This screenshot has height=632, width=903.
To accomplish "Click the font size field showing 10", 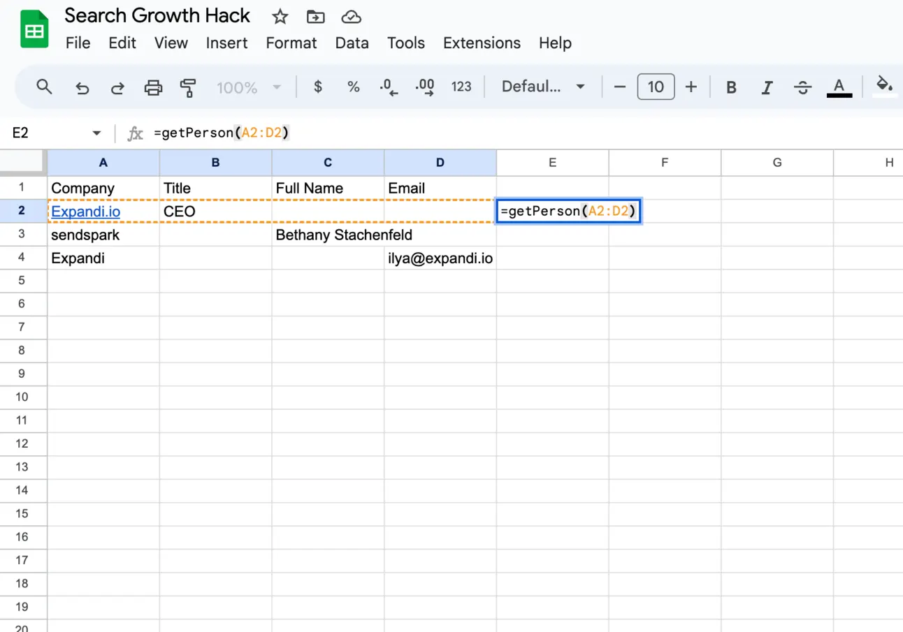I will (656, 87).
